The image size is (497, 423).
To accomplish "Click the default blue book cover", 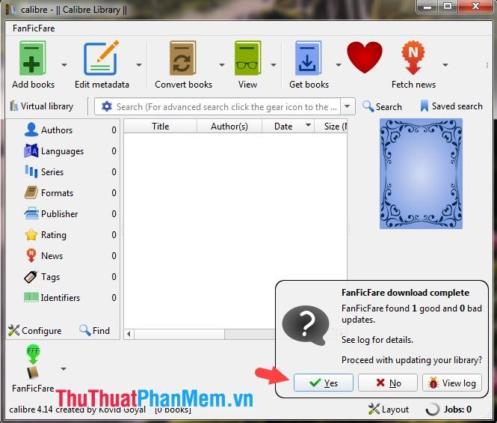I will (x=421, y=174).
